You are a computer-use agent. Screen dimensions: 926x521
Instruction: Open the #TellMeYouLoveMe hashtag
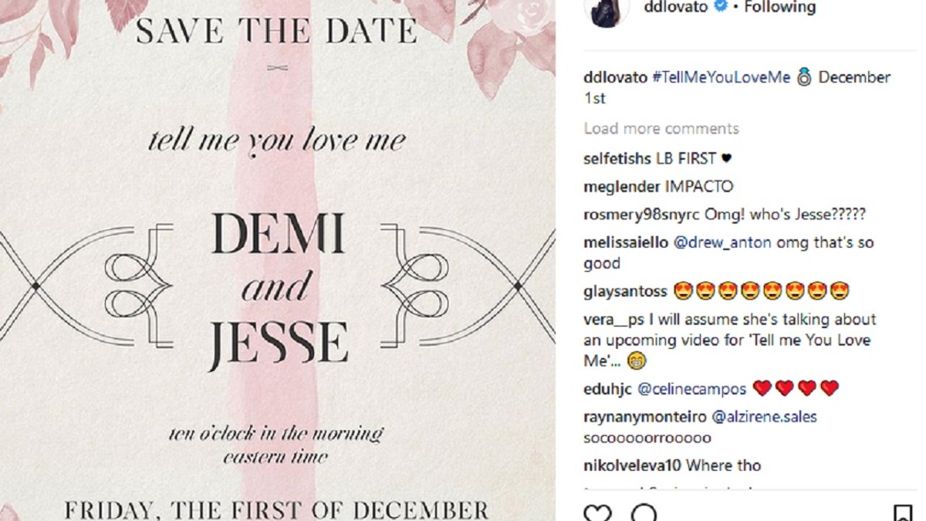(721, 77)
